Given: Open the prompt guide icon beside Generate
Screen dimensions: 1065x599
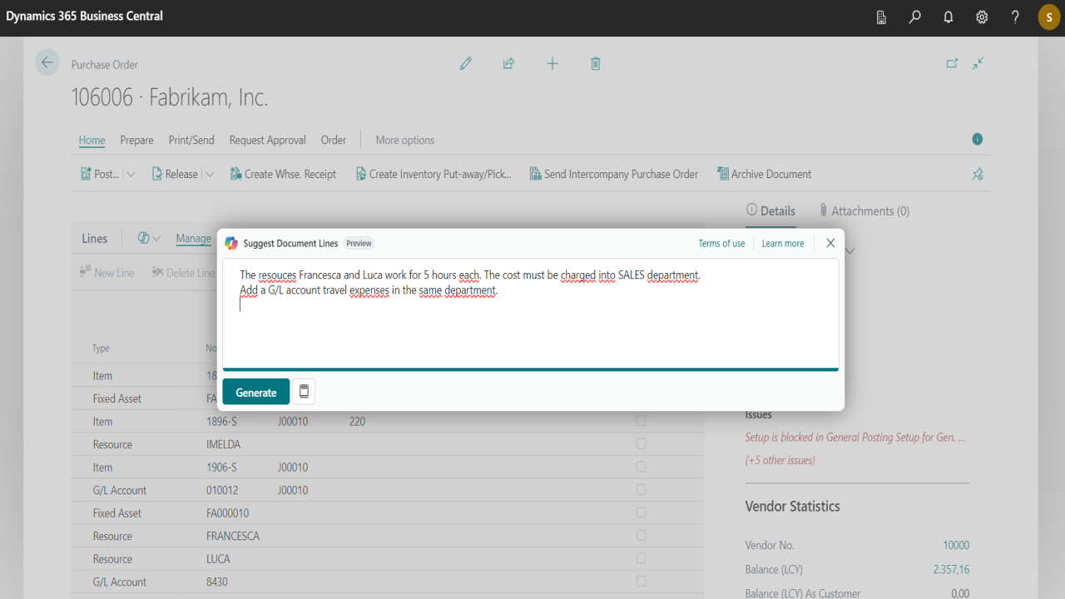Looking at the screenshot, I should 304,391.
